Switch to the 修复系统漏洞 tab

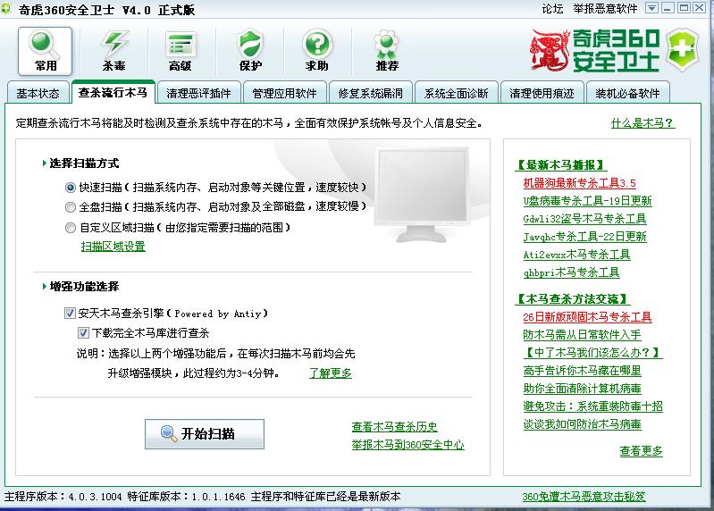(370, 93)
